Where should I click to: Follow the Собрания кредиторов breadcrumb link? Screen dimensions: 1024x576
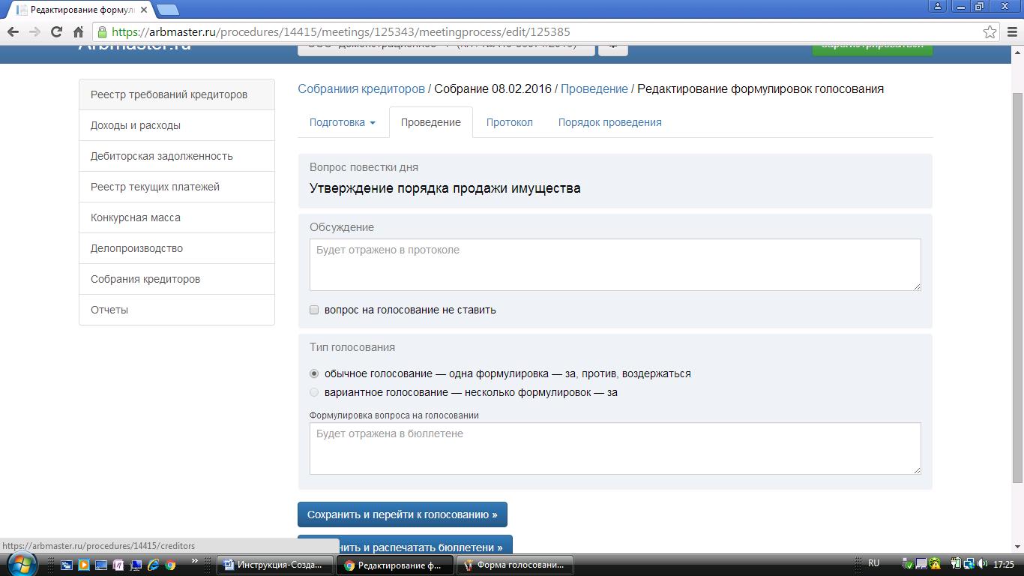tap(361, 88)
